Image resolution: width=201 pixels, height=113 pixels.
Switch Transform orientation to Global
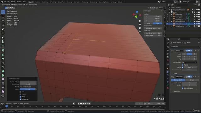(149, 24)
